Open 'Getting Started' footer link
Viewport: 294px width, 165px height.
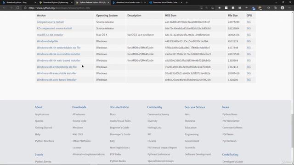44,127
